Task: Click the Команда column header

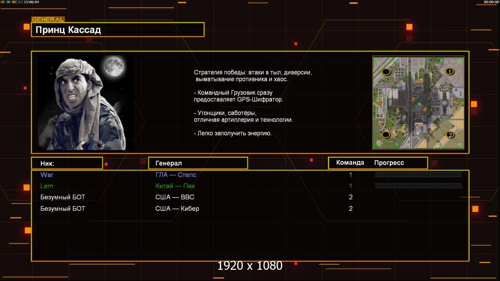Action: (350, 163)
